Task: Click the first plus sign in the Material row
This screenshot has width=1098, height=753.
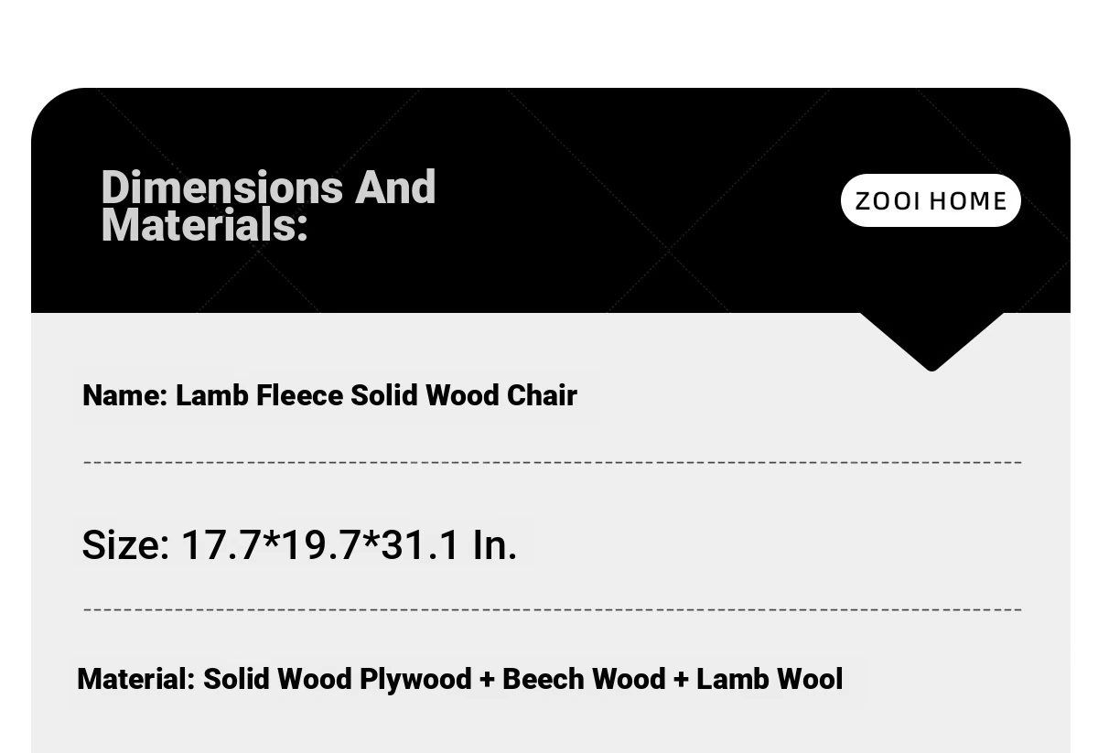Action: point(487,680)
